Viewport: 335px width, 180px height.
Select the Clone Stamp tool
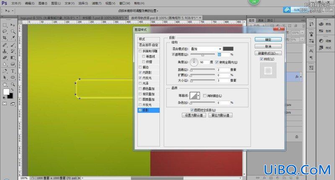(5, 51)
